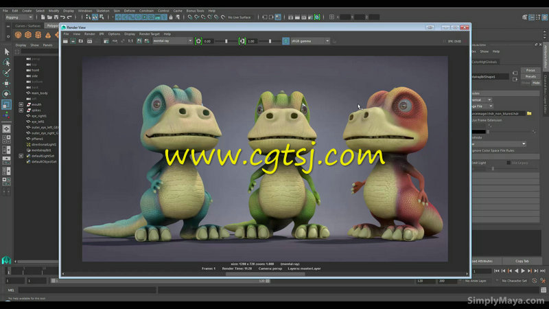This screenshot has width=549, height=309.
Task: Switch to the Curves / Surfaces shelf tab
Action: pyautogui.click(x=28, y=26)
